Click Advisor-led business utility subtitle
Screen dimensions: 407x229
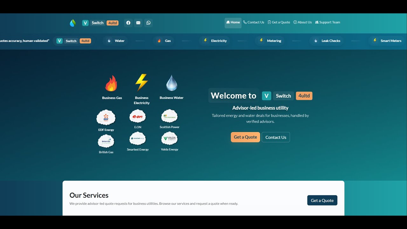click(260, 108)
